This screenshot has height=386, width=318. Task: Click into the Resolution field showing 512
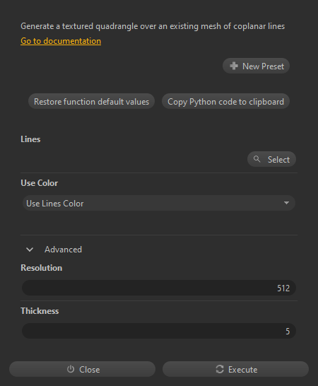coord(159,288)
